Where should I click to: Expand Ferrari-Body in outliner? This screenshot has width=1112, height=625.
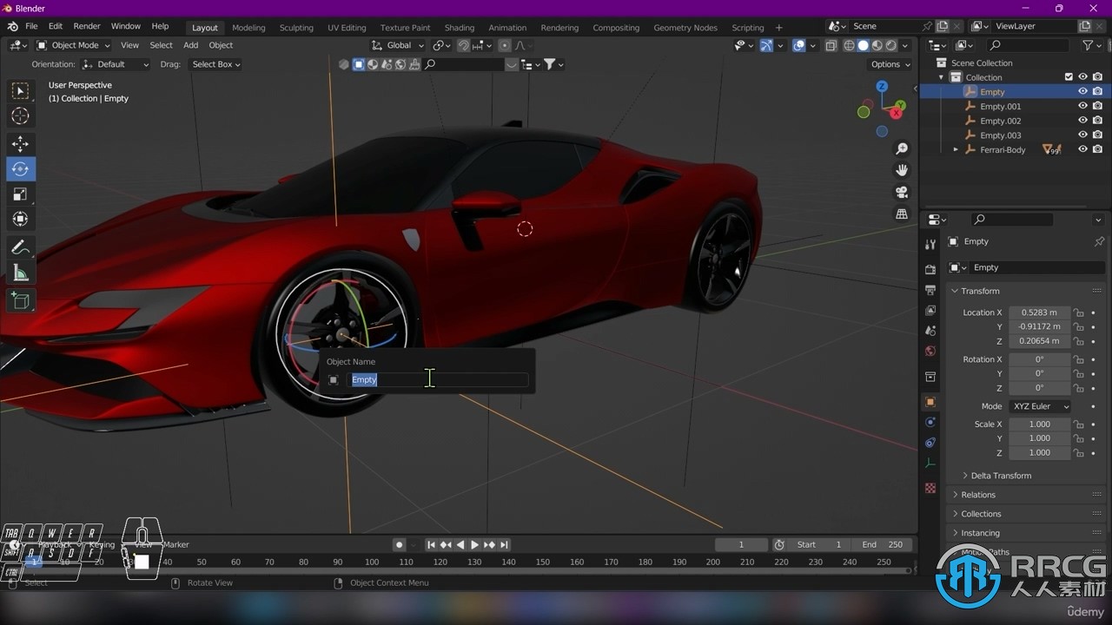pos(956,149)
